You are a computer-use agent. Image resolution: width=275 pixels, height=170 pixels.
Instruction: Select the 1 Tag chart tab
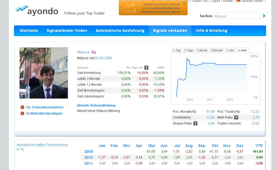pos(177,50)
